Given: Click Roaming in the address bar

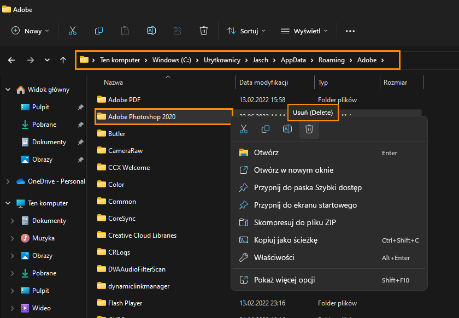Looking at the screenshot, I should tap(331, 60).
